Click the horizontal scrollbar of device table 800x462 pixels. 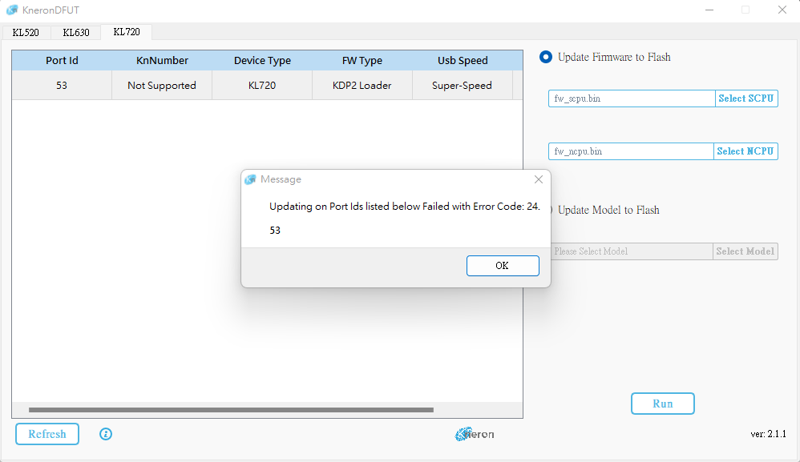231,409
